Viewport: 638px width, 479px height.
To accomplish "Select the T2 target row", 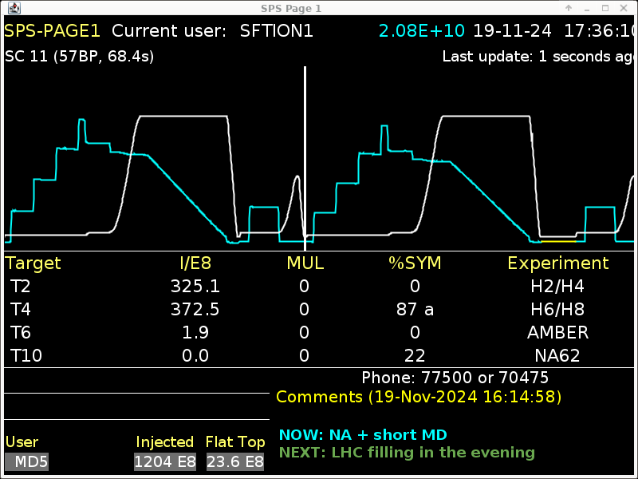I will [20, 287].
